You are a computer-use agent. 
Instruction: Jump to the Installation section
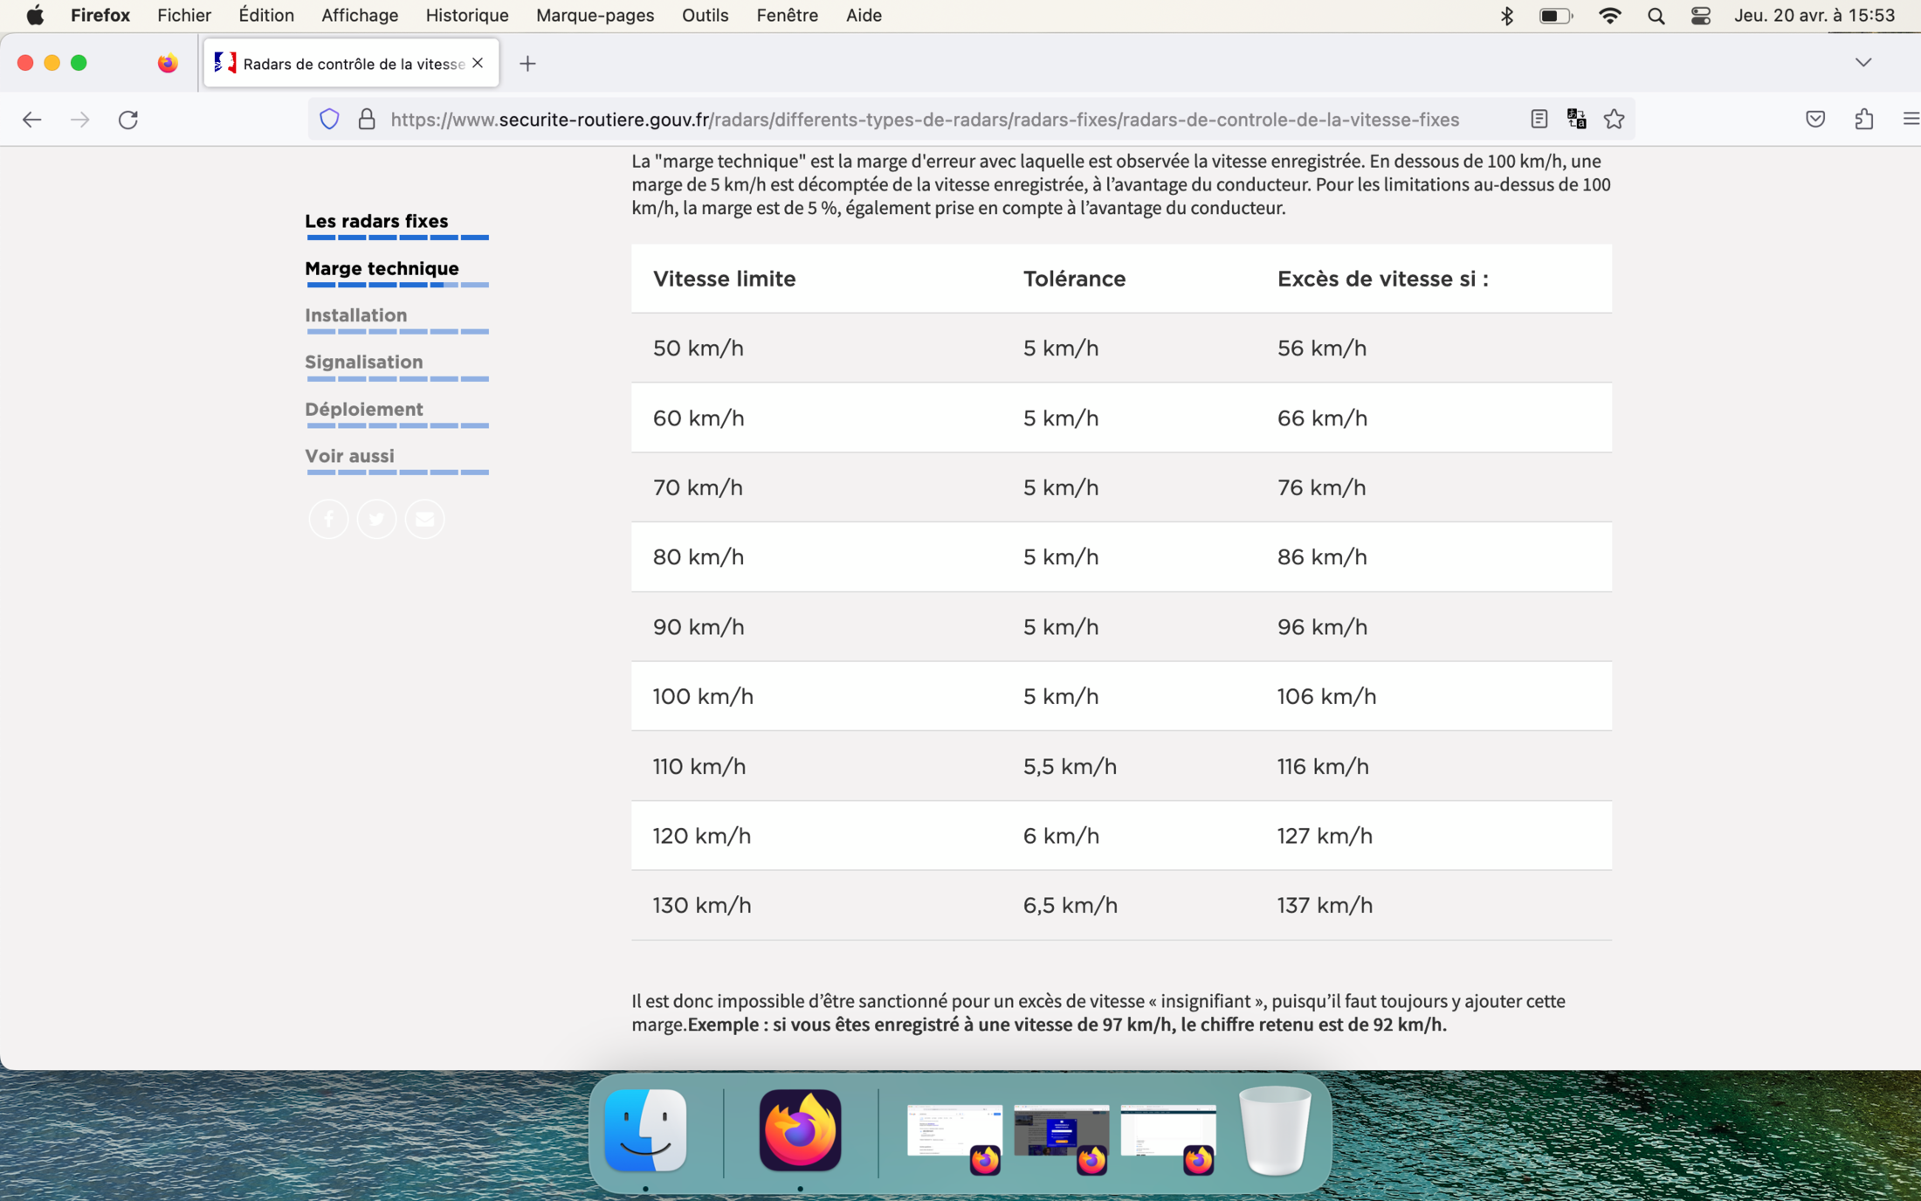pyautogui.click(x=355, y=315)
